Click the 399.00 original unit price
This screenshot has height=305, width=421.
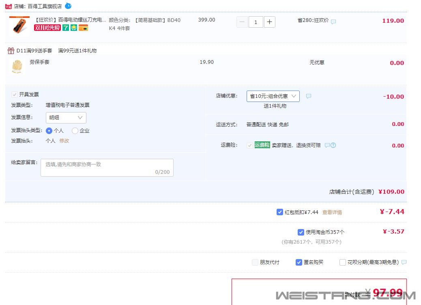206,19
